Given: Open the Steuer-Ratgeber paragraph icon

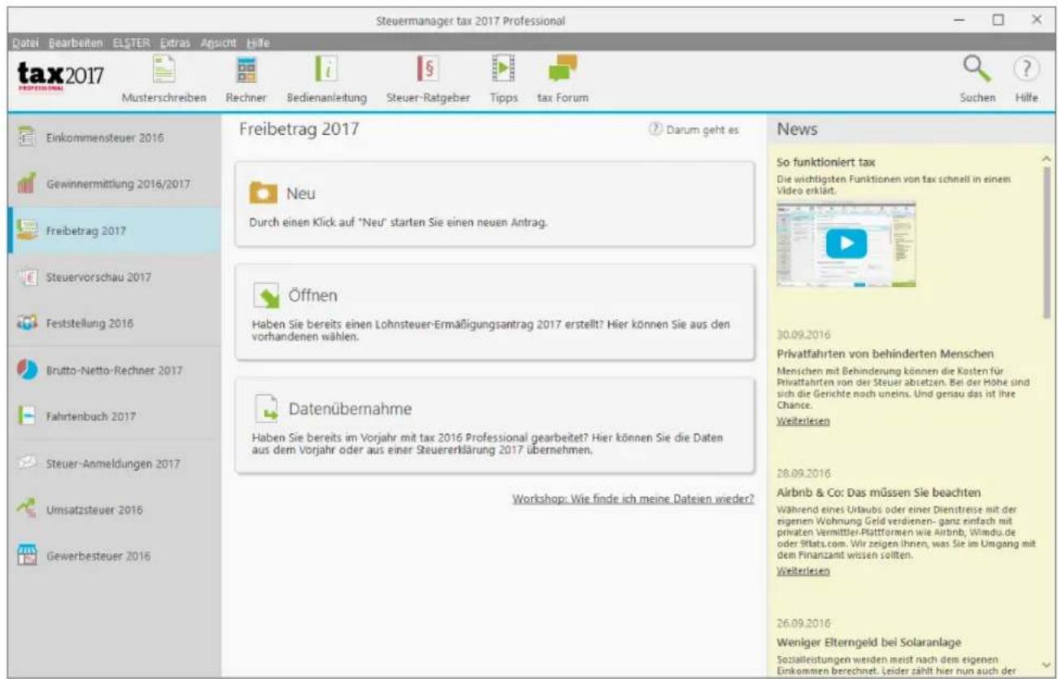Looking at the screenshot, I should click(427, 69).
